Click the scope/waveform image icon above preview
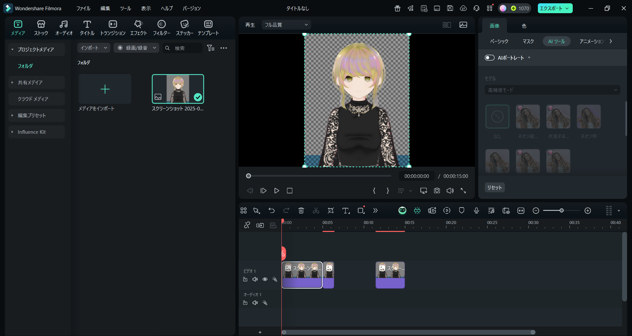The width and height of the screenshot is (632, 336). click(463, 25)
